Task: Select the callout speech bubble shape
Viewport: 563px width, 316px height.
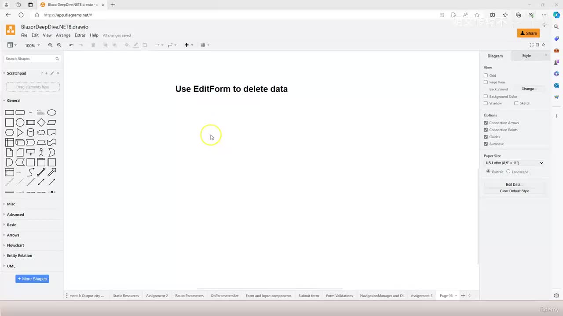Action: (31, 152)
